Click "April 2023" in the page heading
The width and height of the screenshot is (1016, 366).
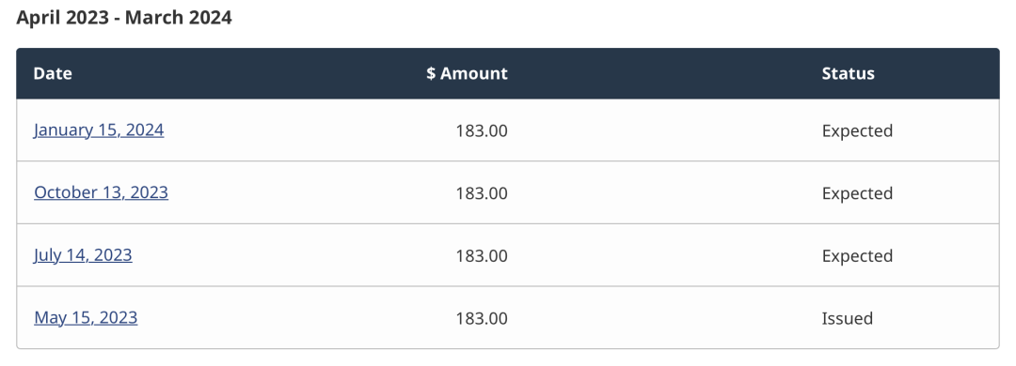[62, 18]
